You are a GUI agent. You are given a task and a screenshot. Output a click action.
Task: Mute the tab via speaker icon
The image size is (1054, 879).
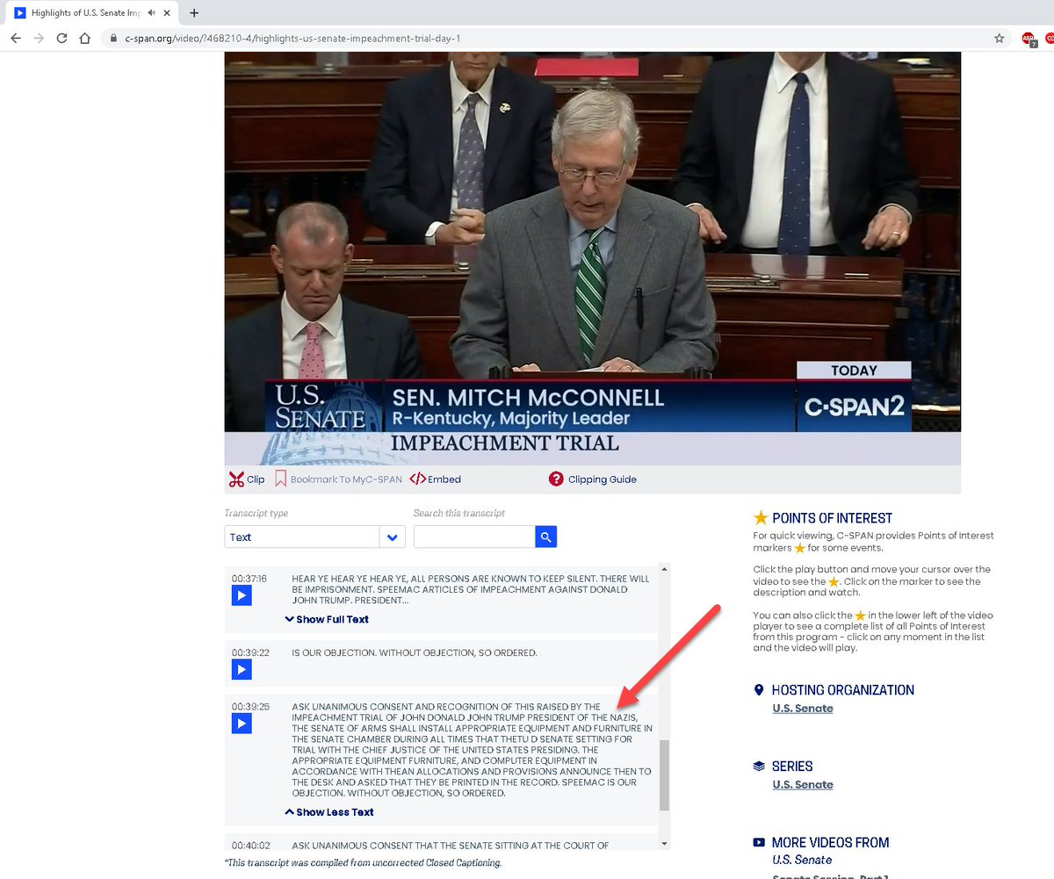coord(153,13)
